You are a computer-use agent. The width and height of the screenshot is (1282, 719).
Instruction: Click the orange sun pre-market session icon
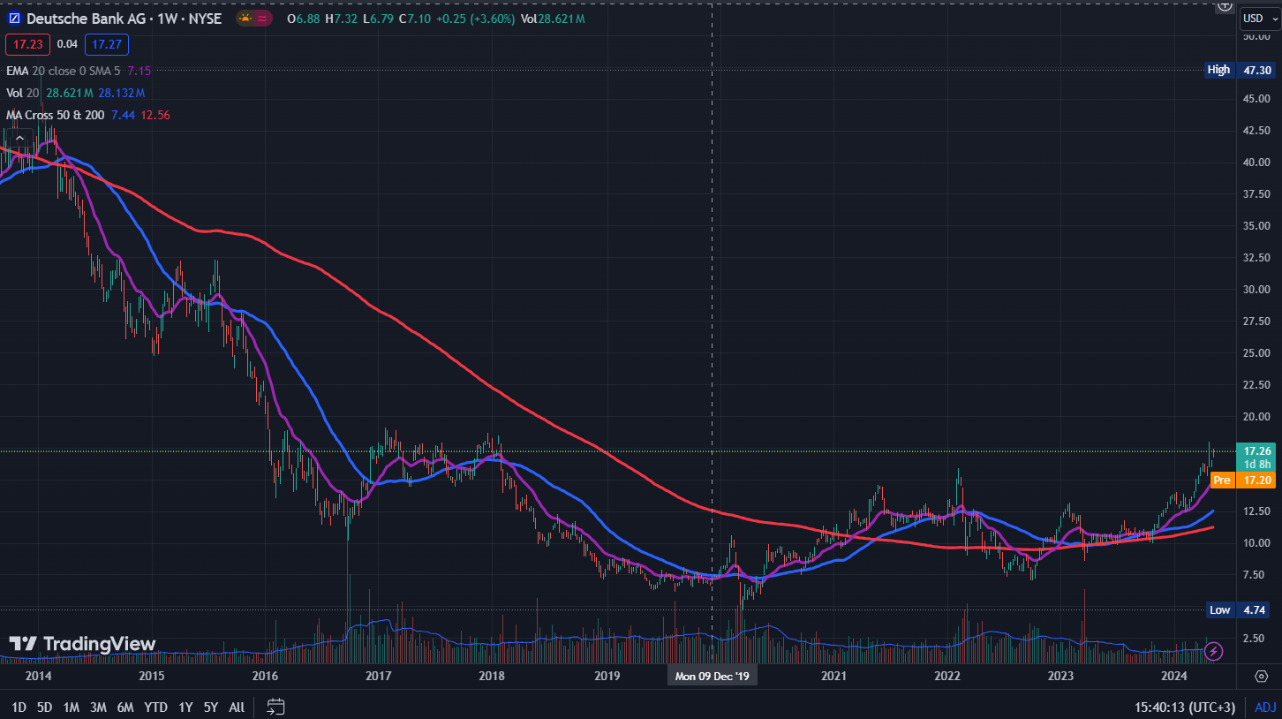coord(244,19)
